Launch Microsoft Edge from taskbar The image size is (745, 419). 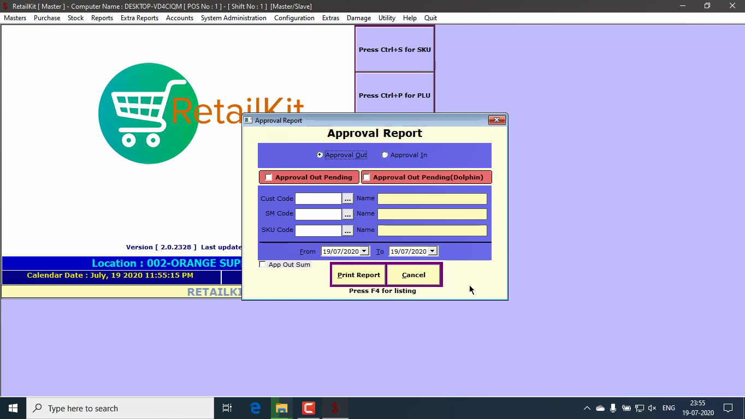pos(255,408)
